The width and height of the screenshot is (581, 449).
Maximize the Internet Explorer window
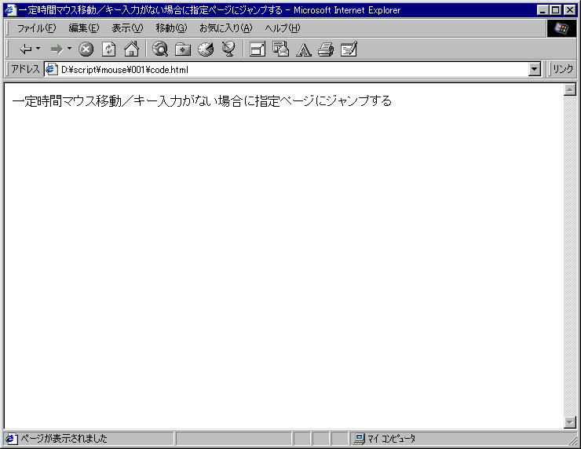[x=556, y=10]
